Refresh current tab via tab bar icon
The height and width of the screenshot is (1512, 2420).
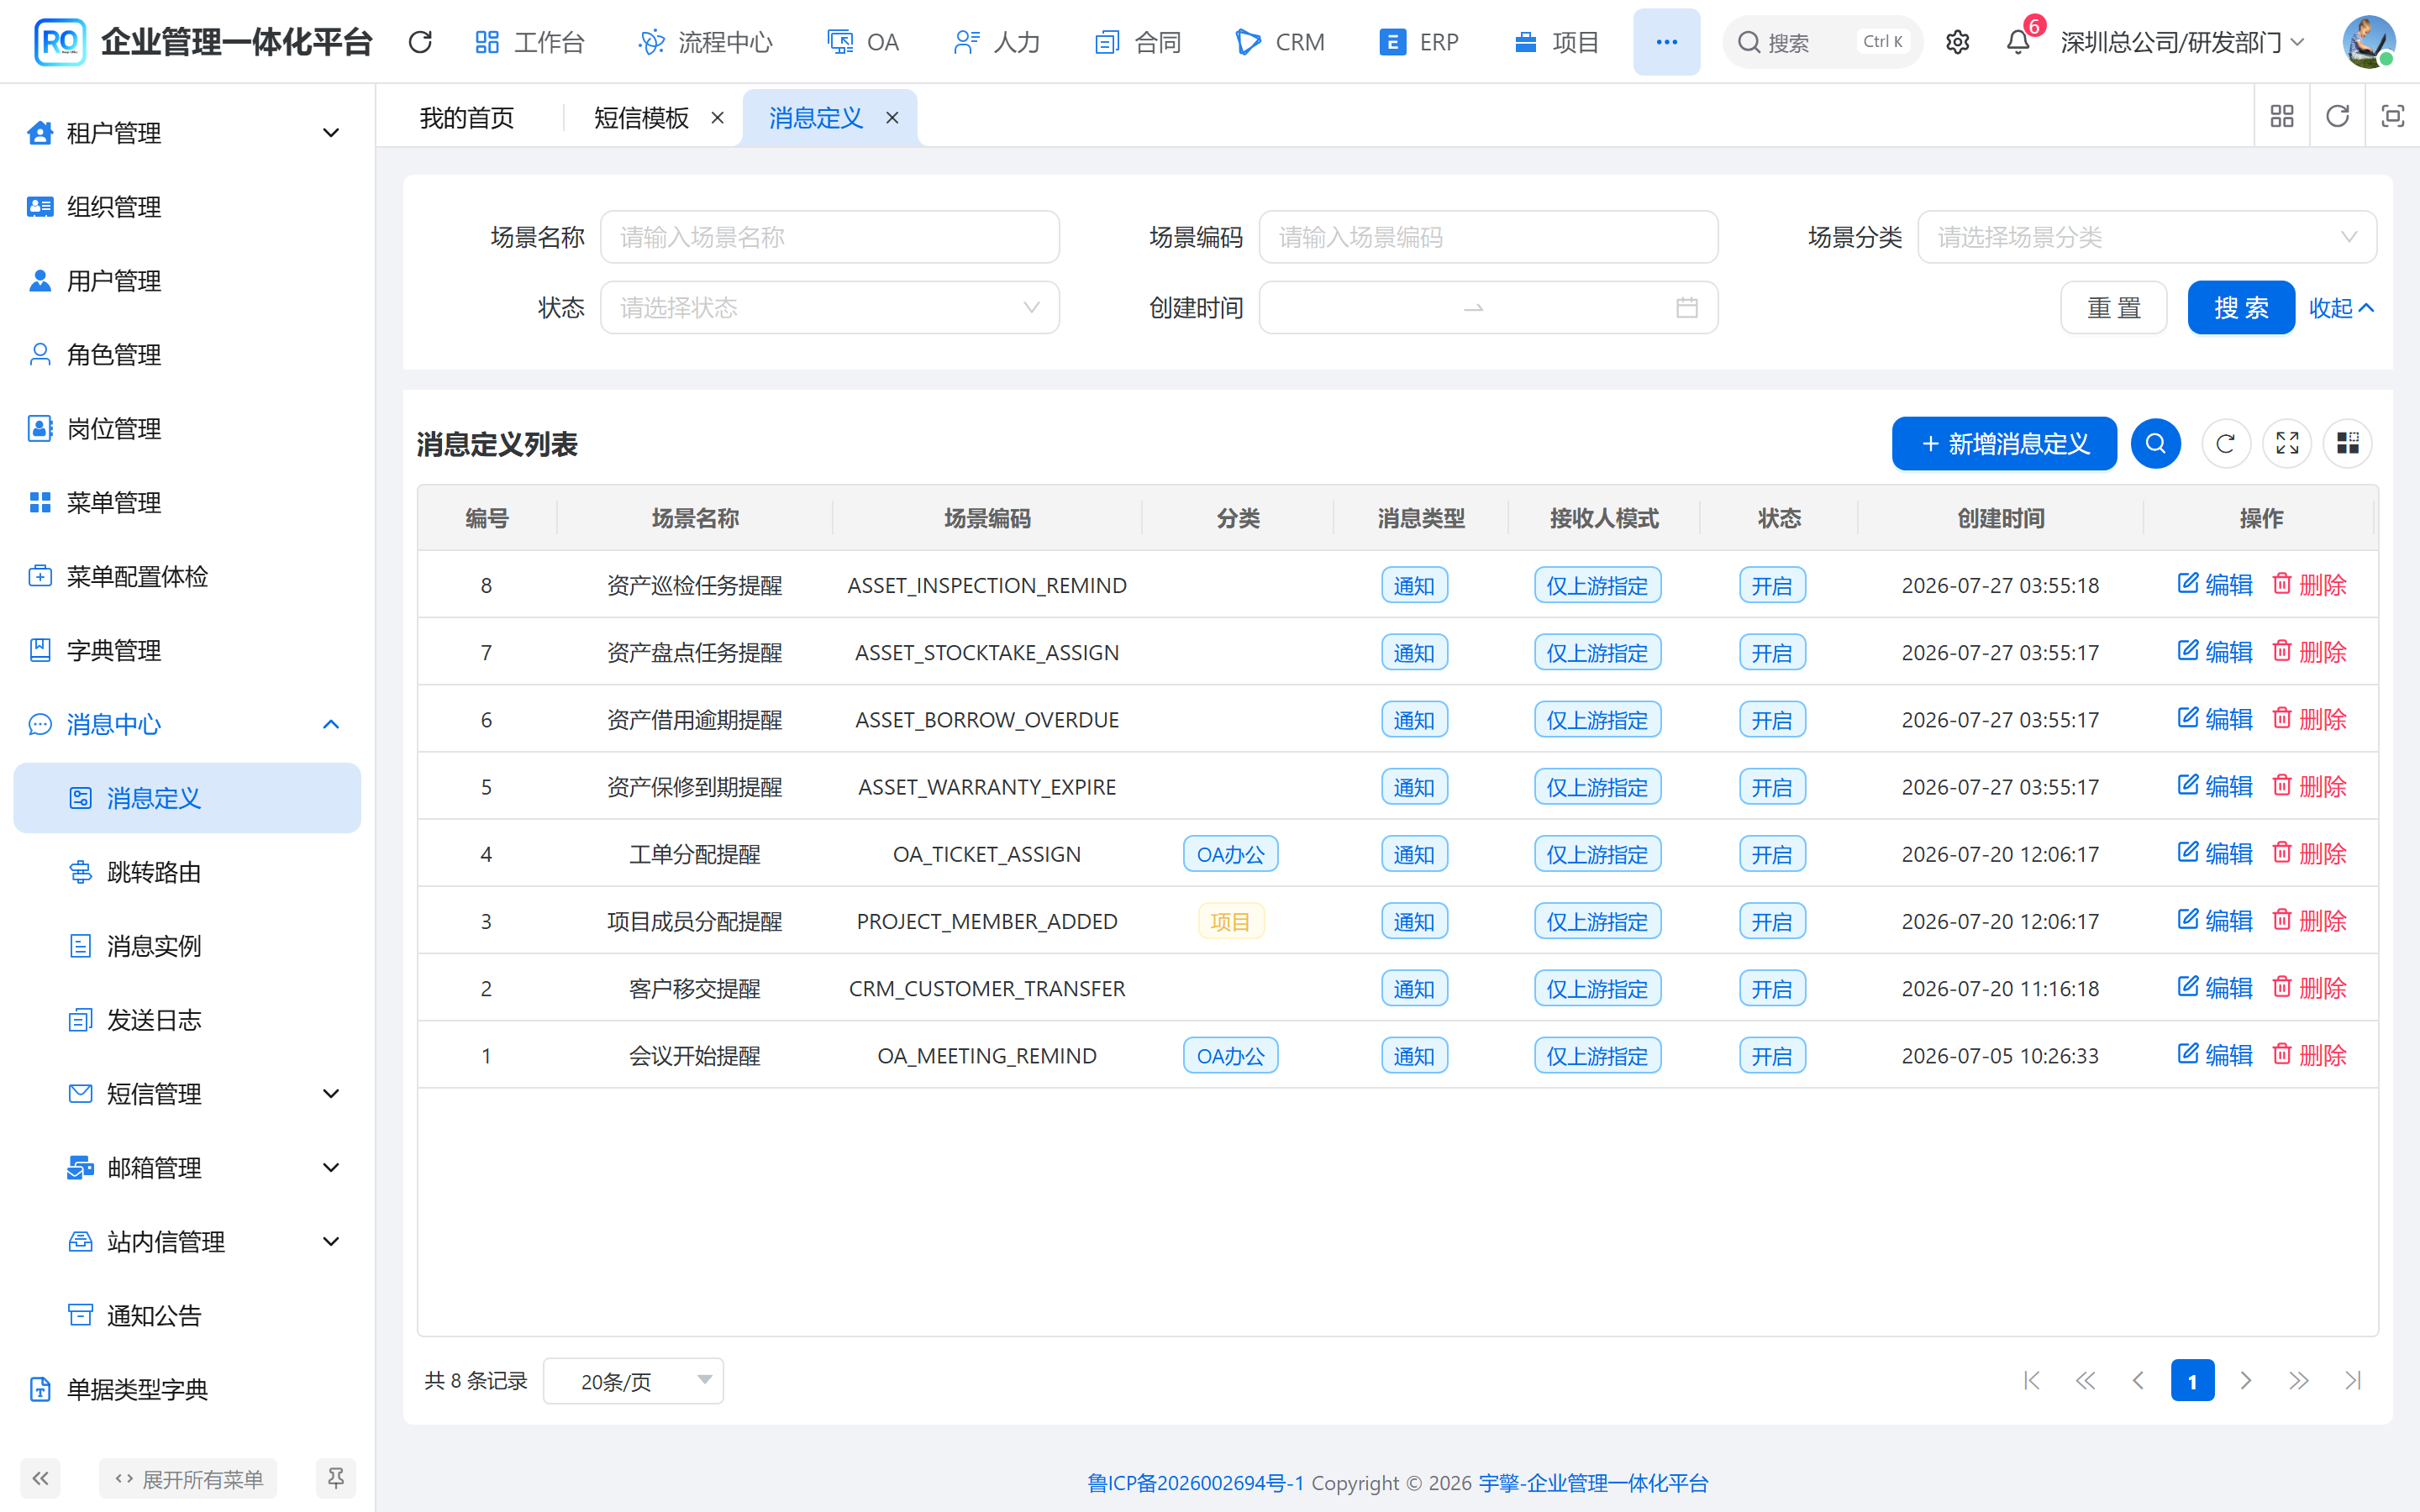[2337, 117]
